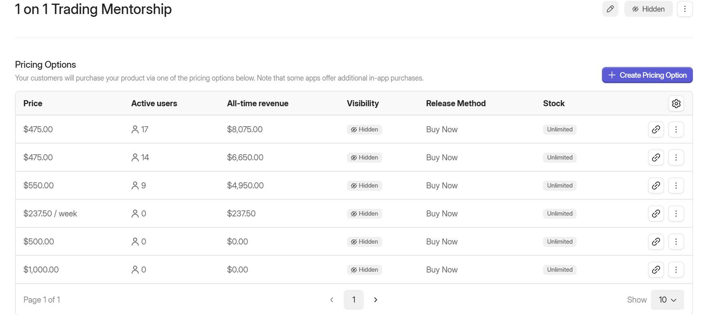711x315 pixels.
Task: Click the pencil edit icon beside the product title
Action: (610, 9)
